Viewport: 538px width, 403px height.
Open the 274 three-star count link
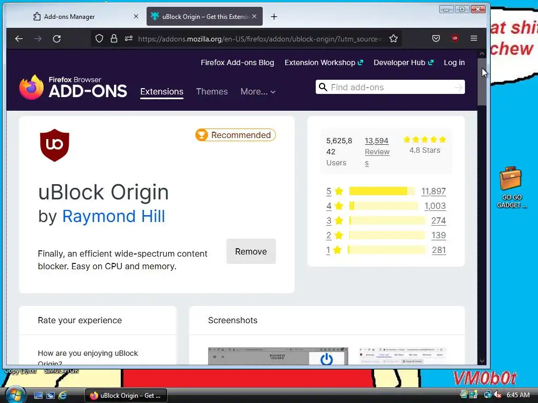click(439, 221)
